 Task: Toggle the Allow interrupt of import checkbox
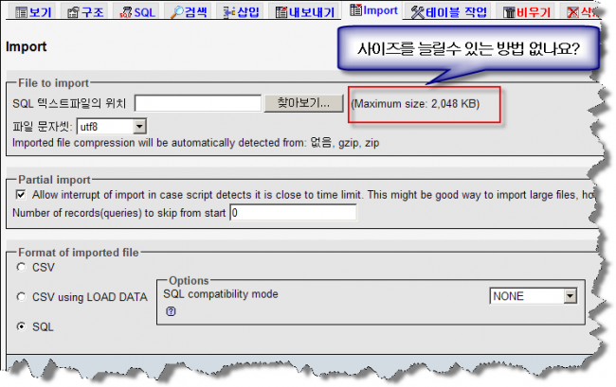coord(21,194)
